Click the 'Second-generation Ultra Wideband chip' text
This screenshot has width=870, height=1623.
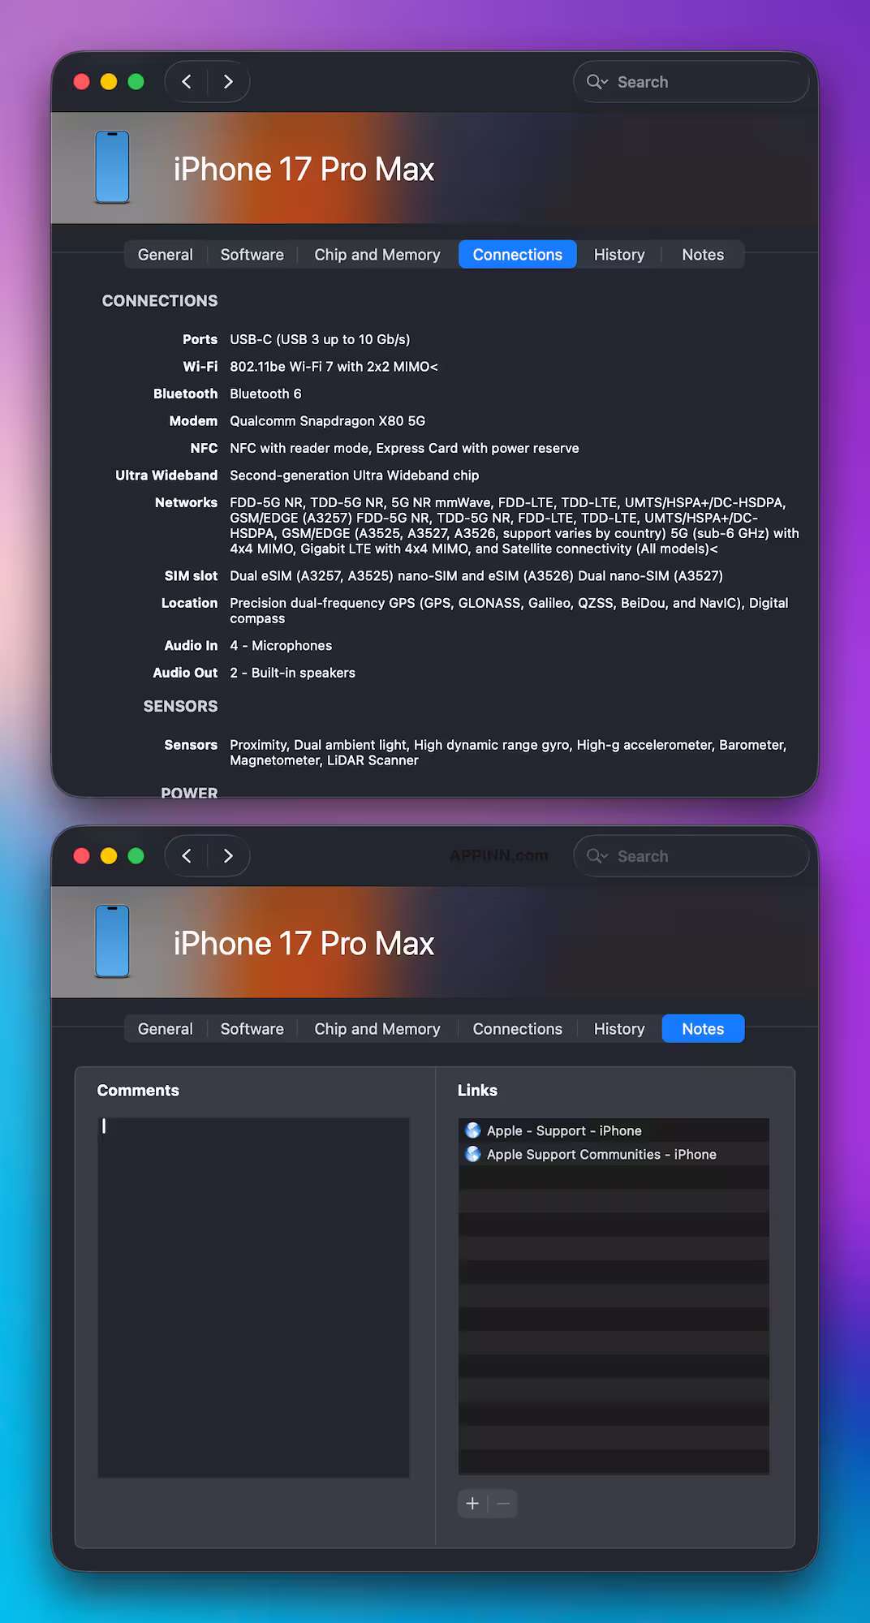[x=354, y=476]
